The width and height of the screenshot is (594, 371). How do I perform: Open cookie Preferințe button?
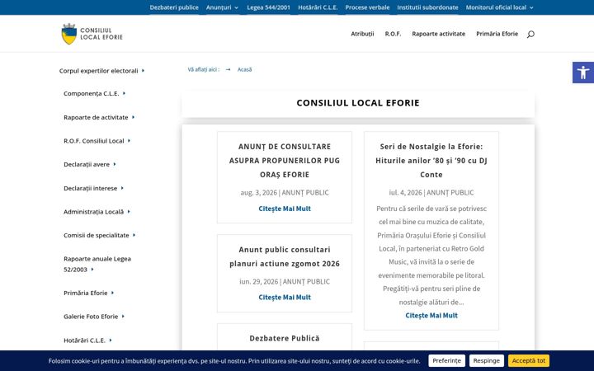tap(446, 361)
